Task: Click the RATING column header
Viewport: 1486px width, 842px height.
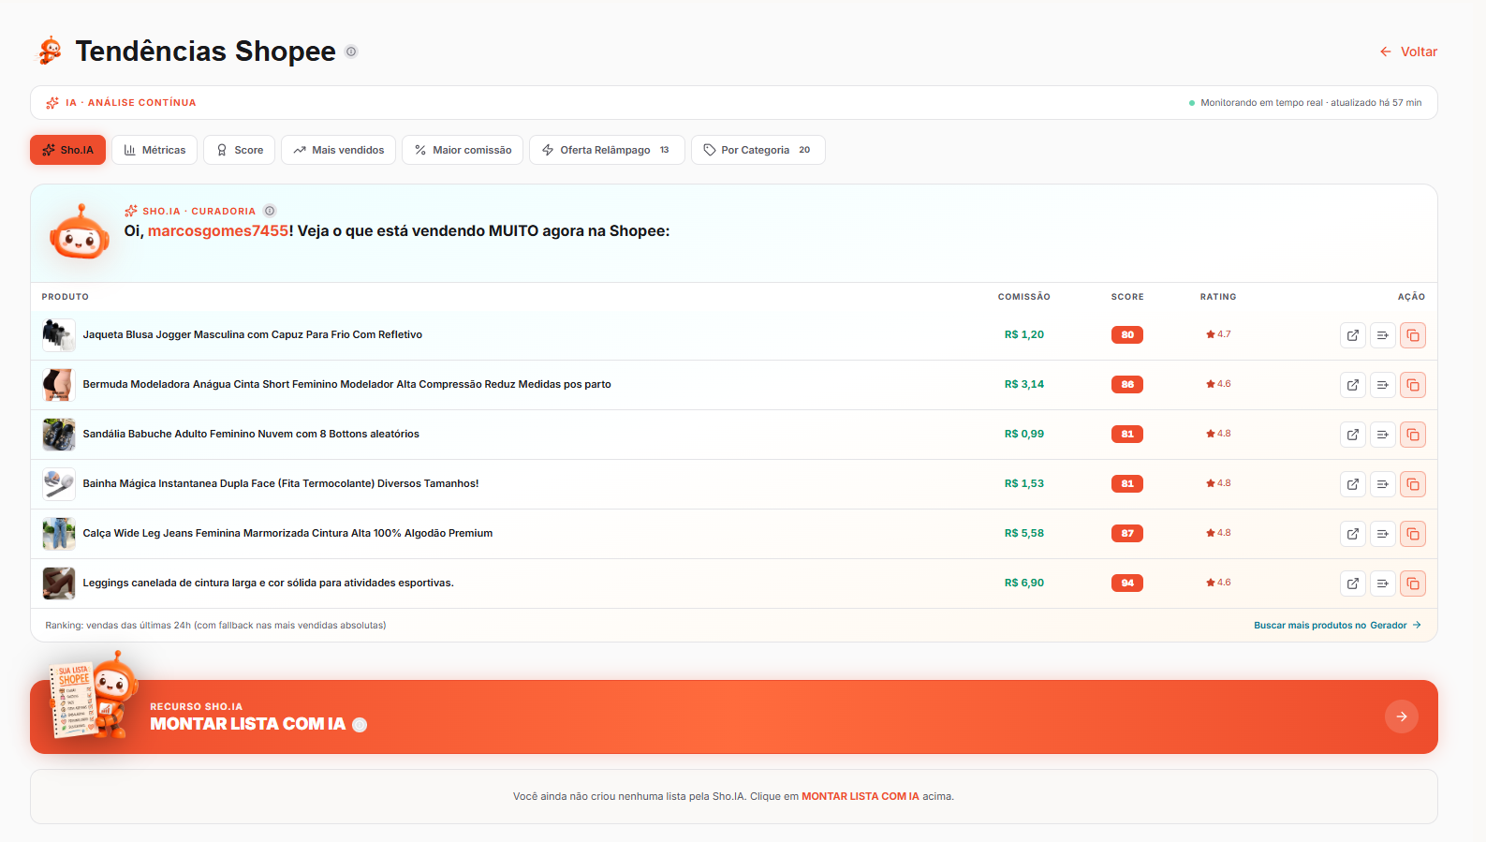Action: 1218,297
